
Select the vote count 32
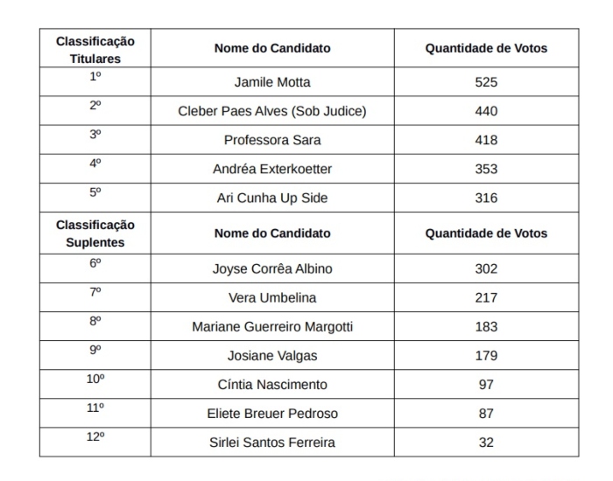pos(486,443)
